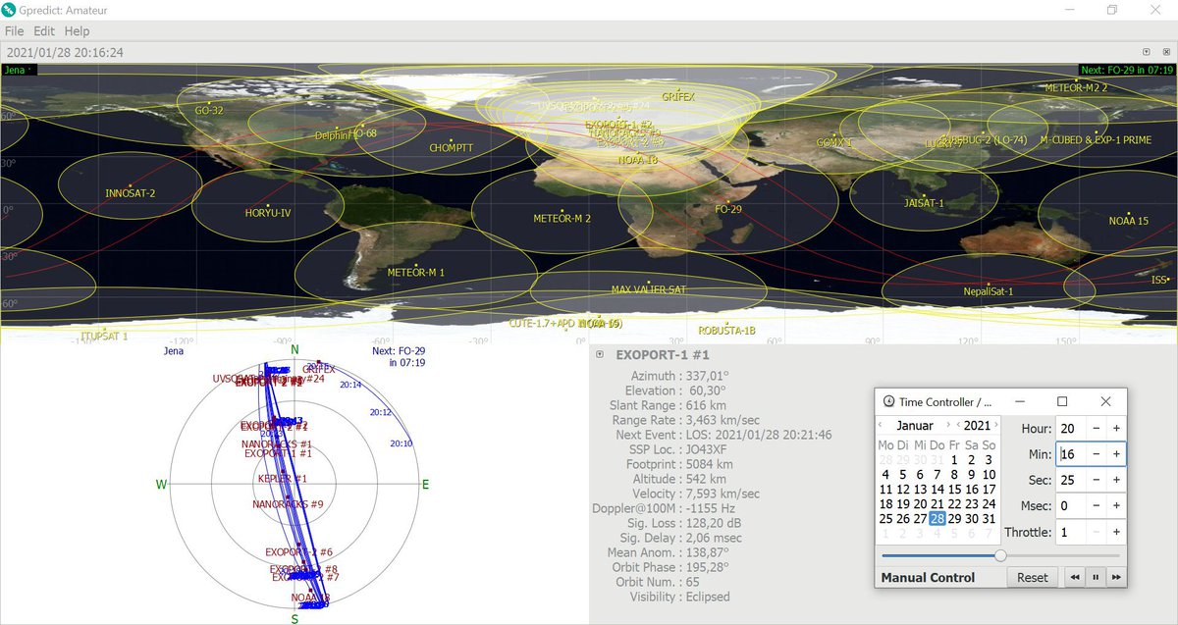
Task: Click GRIFEX satellite on the map
Action: [678, 97]
